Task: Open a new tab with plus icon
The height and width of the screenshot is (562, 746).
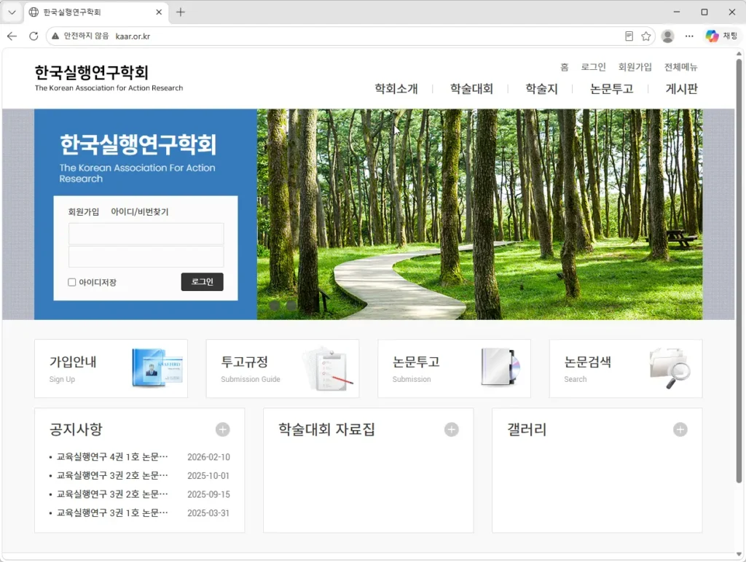Action: pos(181,12)
